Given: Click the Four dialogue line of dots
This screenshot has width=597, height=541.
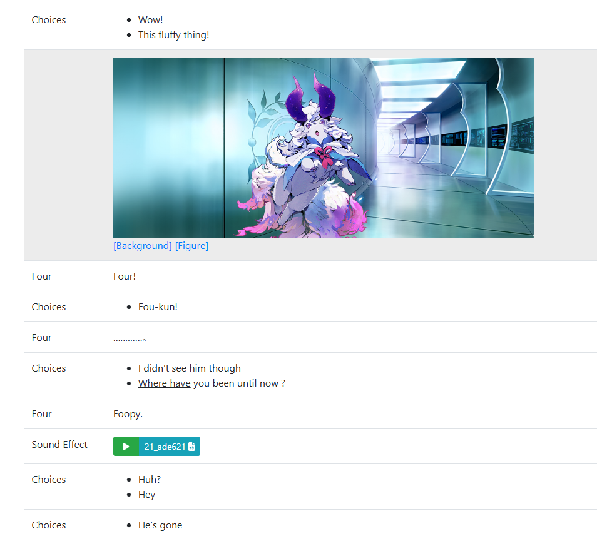Looking at the screenshot, I should click(x=130, y=338).
